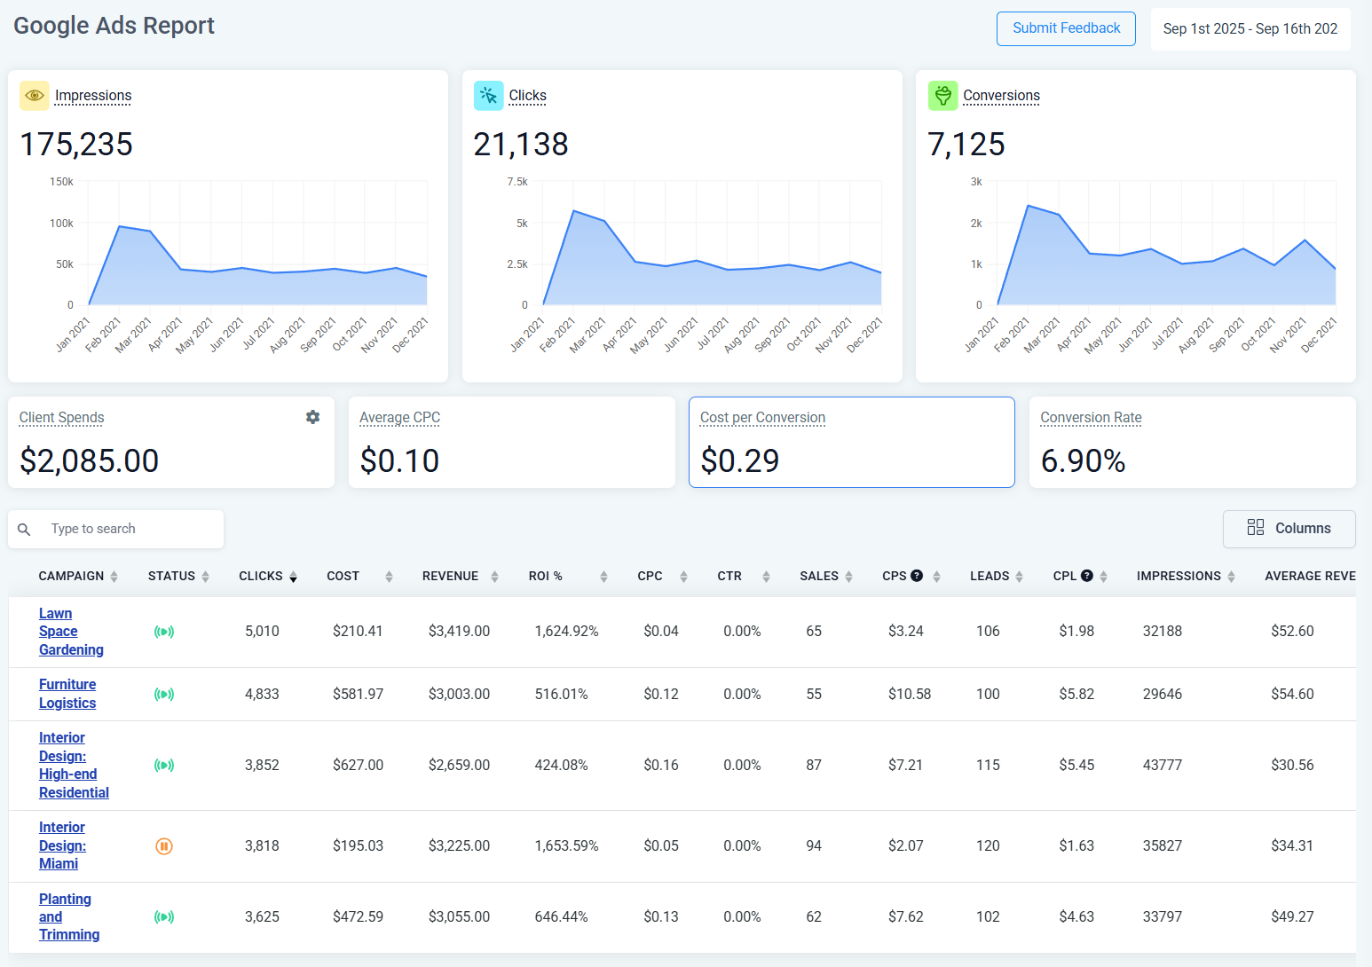Image resolution: width=1372 pixels, height=967 pixels.
Task: Select the Cost per Conversion card
Action: click(851, 442)
